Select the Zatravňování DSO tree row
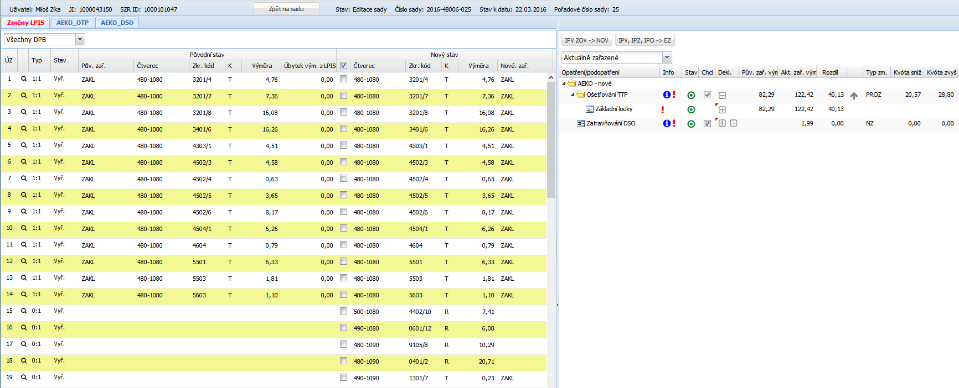This screenshot has height=388, width=959. point(759,124)
